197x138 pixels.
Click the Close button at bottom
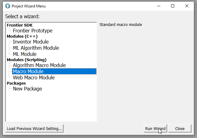coord(180,128)
